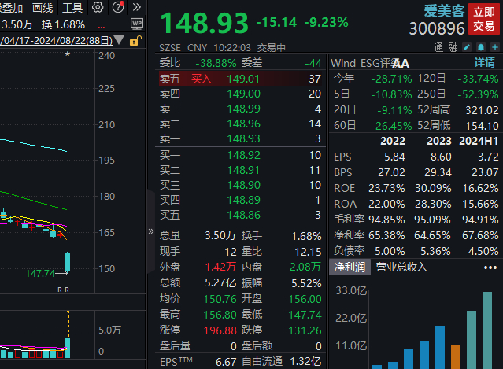Click the 自由流通 value 1.32亿

click(x=305, y=362)
